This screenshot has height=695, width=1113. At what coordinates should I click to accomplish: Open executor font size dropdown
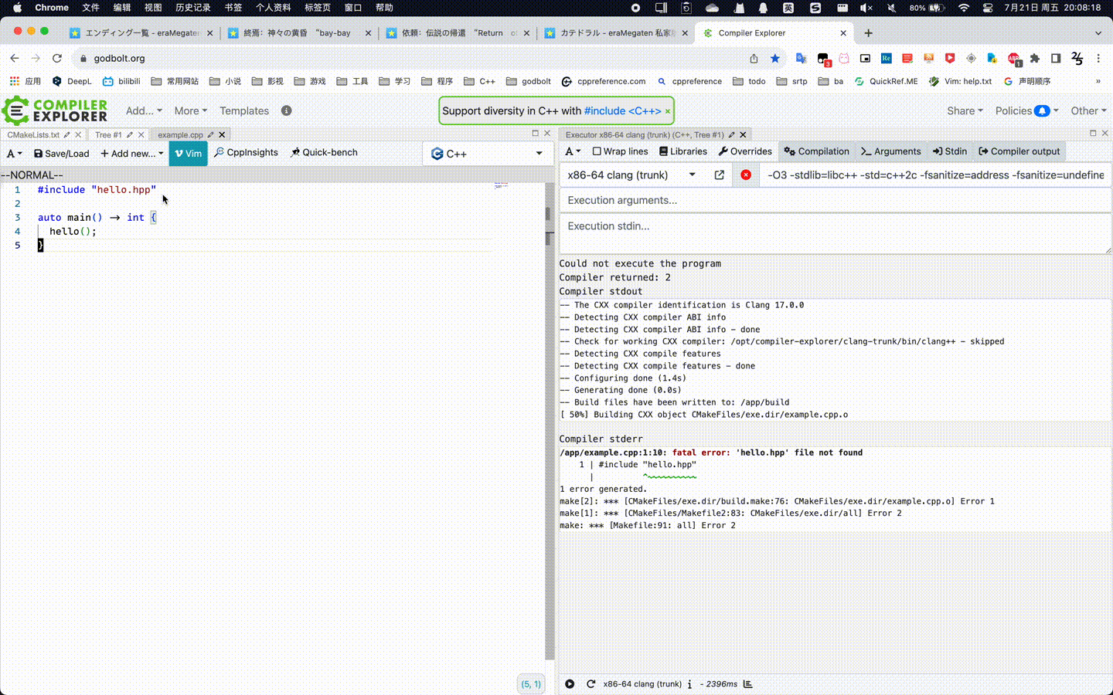[x=572, y=151]
